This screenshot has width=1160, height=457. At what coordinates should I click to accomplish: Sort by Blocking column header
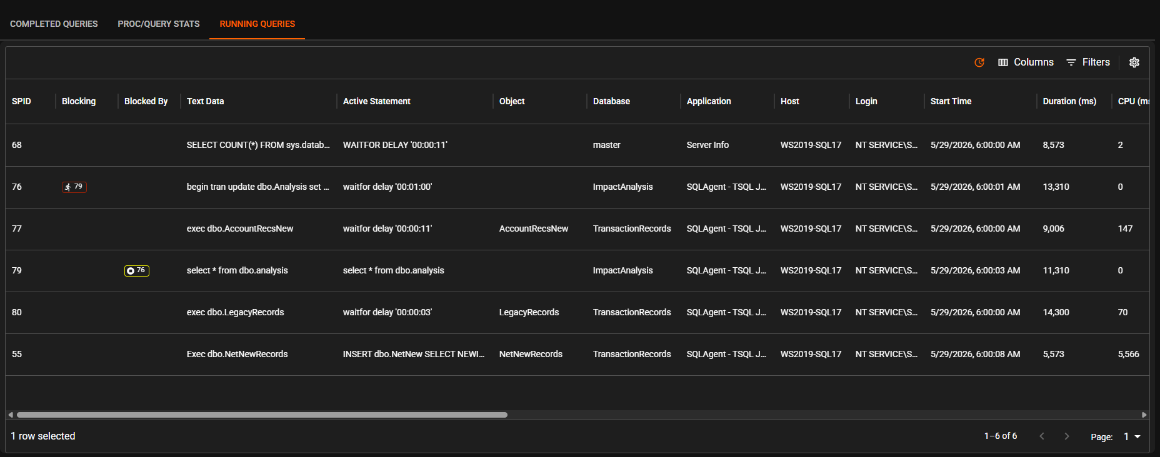(x=79, y=101)
